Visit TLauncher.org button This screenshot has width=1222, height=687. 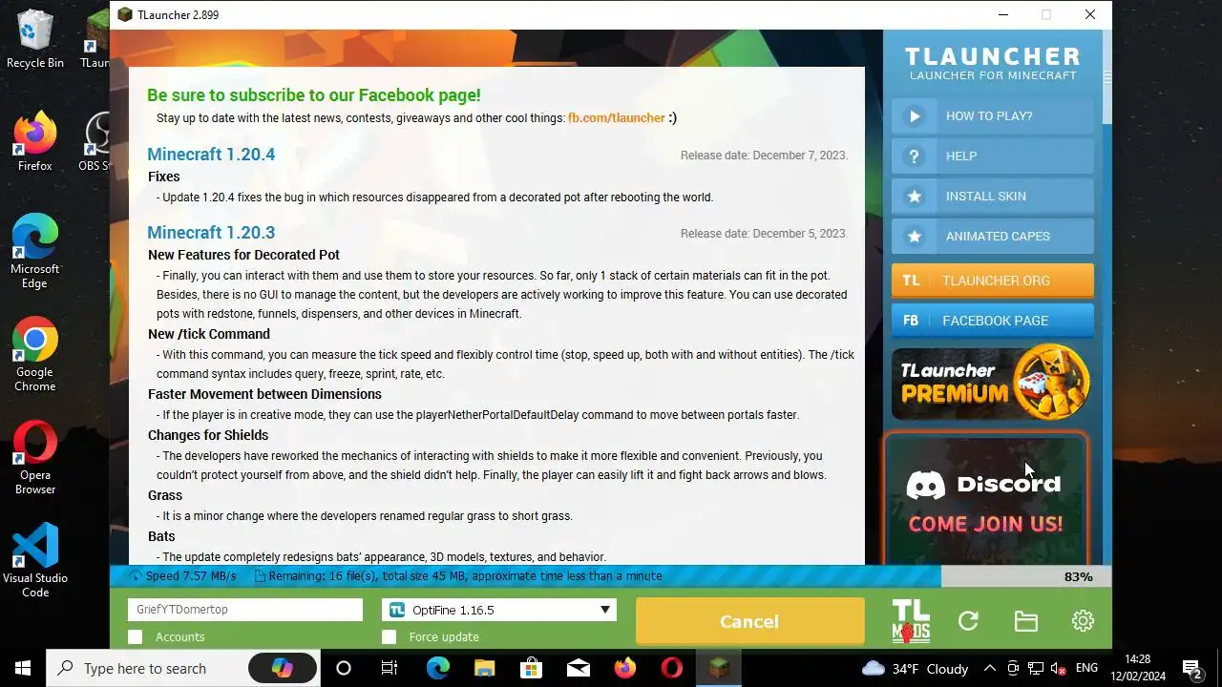(993, 281)
